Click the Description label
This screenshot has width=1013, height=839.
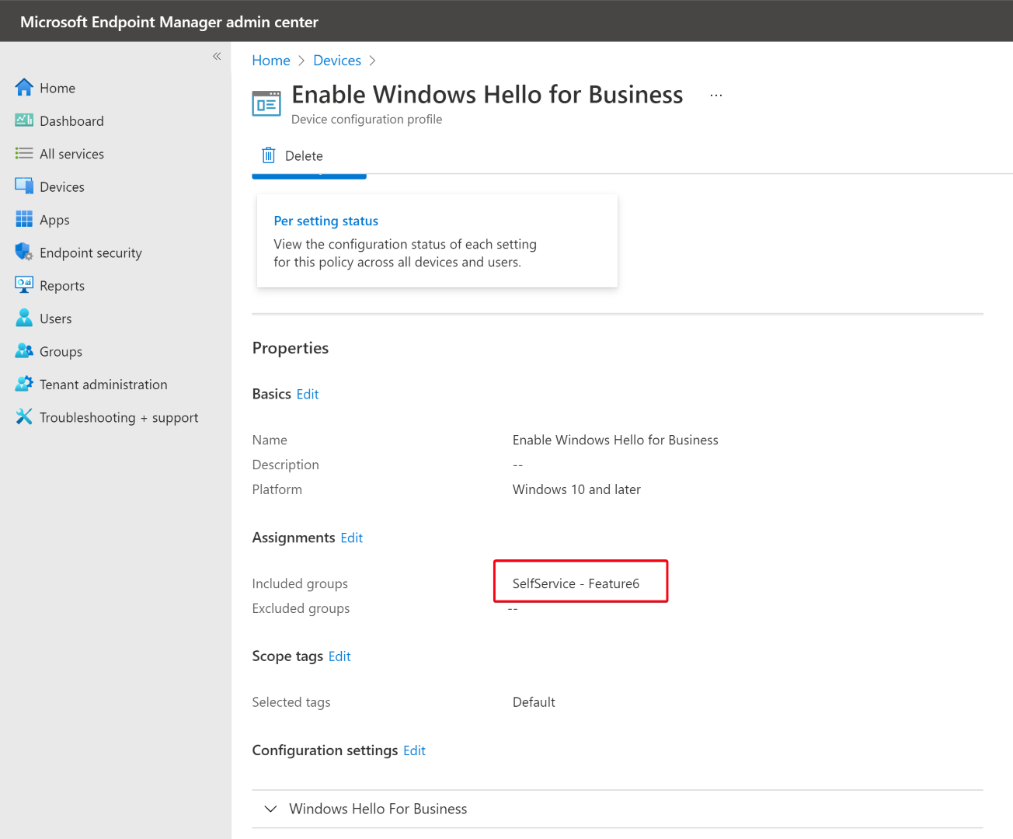pos(285,465)
